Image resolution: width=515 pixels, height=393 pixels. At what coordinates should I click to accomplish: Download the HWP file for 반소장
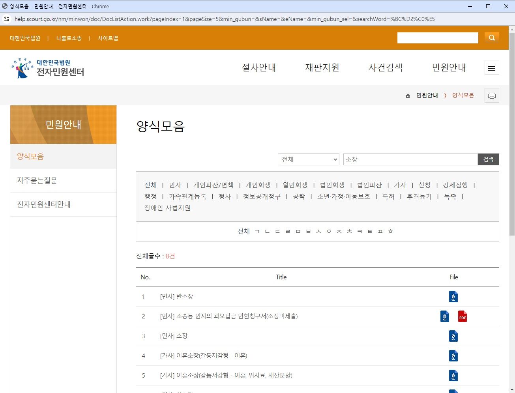[x=453, y=297]
